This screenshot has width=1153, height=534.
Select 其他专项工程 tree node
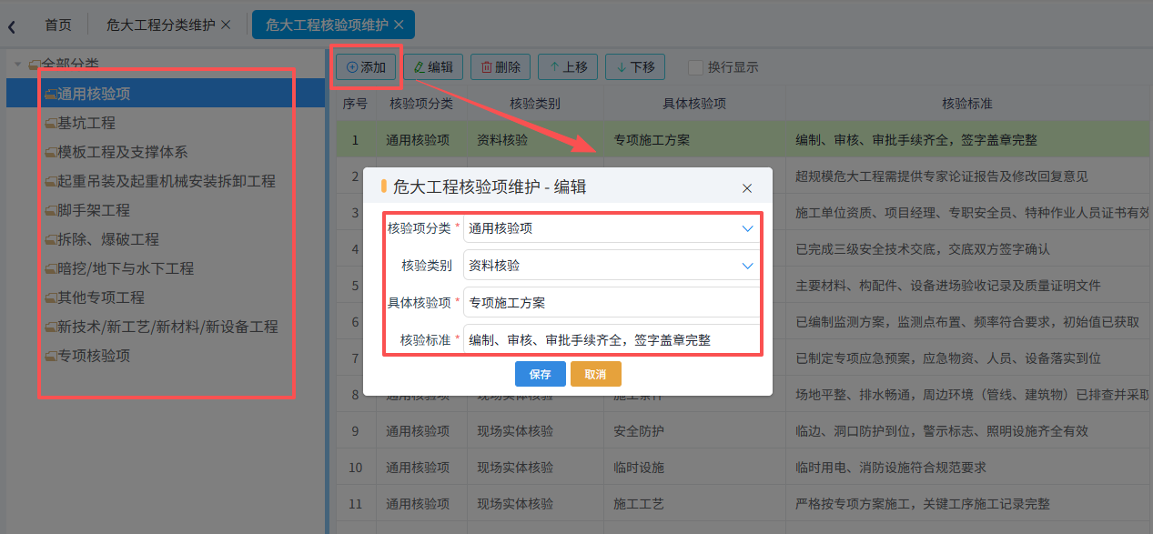point(101,297)
